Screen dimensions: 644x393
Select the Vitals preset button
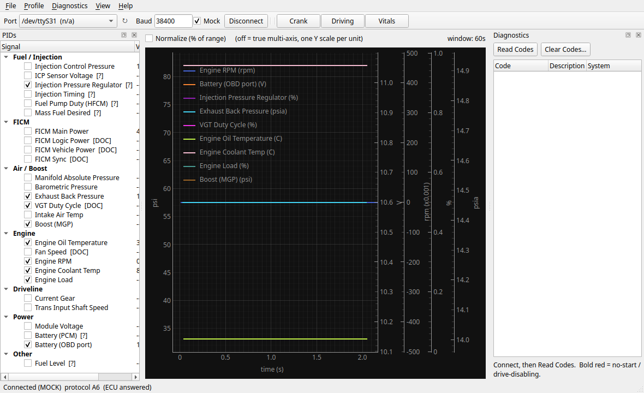(x=386, y=21)
